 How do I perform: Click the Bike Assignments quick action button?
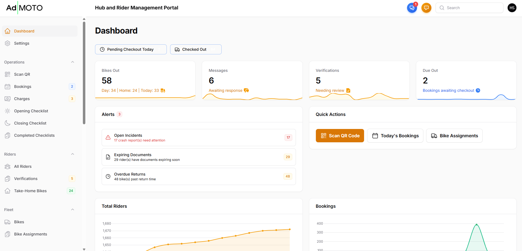(454, 136)
